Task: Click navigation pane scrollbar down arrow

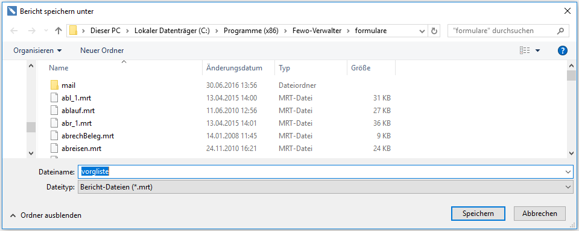Action: pyautogui.click(x=31, y=153)
